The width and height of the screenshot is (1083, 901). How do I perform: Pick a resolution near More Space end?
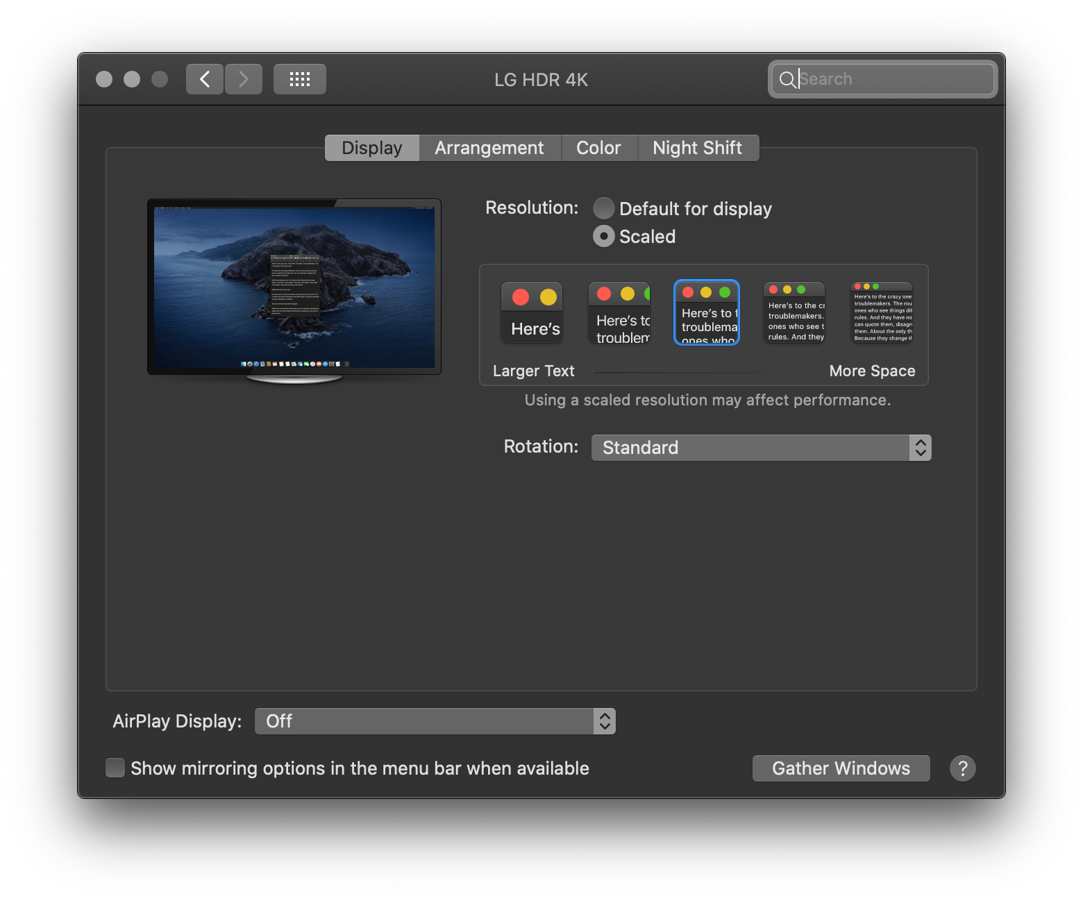pyautogui.click(x=881, y=312)
